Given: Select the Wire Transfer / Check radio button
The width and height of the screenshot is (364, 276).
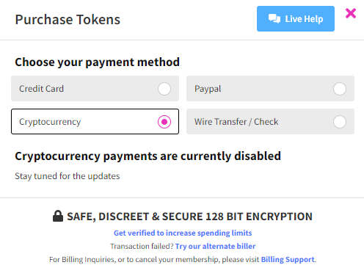Looking at the screenshot, I should pos(340,122).
